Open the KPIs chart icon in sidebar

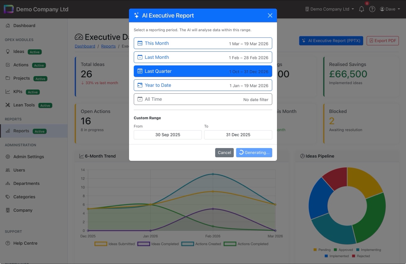coord(8,92)
